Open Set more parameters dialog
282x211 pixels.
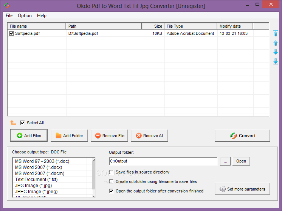[x=242, y=189]
